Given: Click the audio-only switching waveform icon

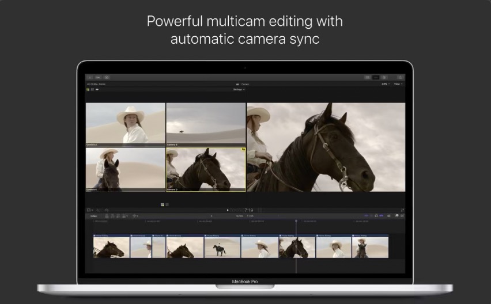Looking at the screenshot, I should 97,90.
